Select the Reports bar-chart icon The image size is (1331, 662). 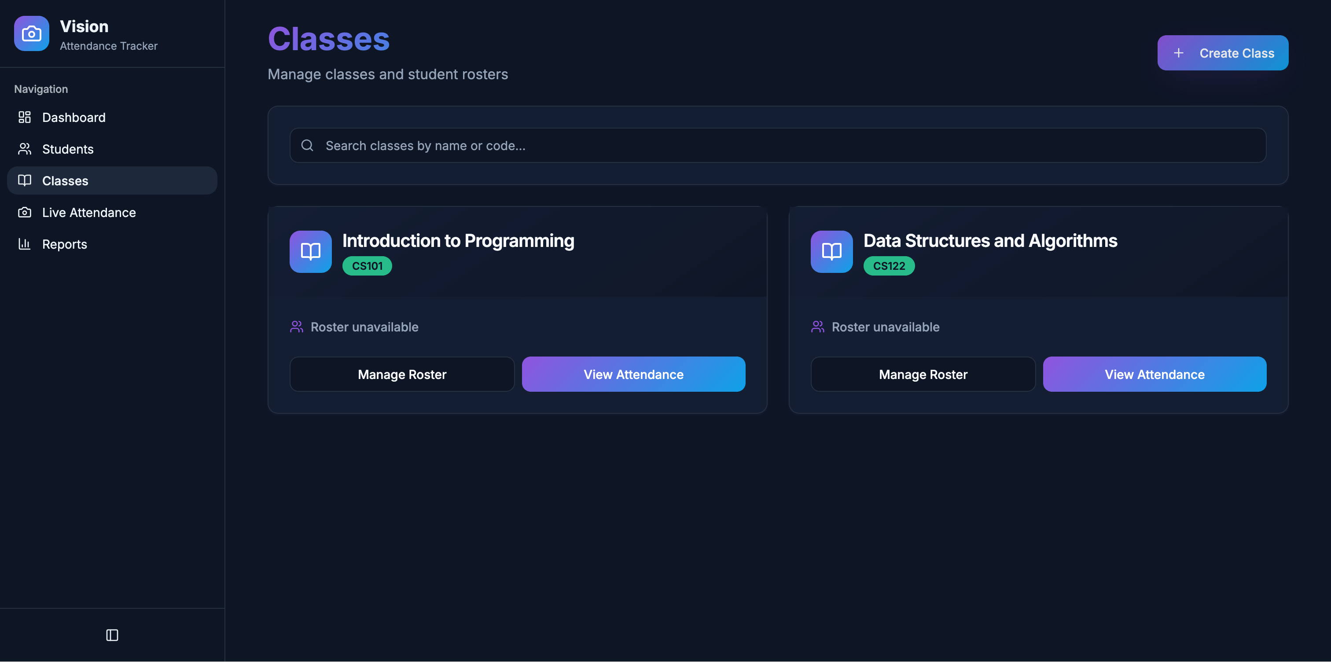pyautogui.click(x=24, y=243)
